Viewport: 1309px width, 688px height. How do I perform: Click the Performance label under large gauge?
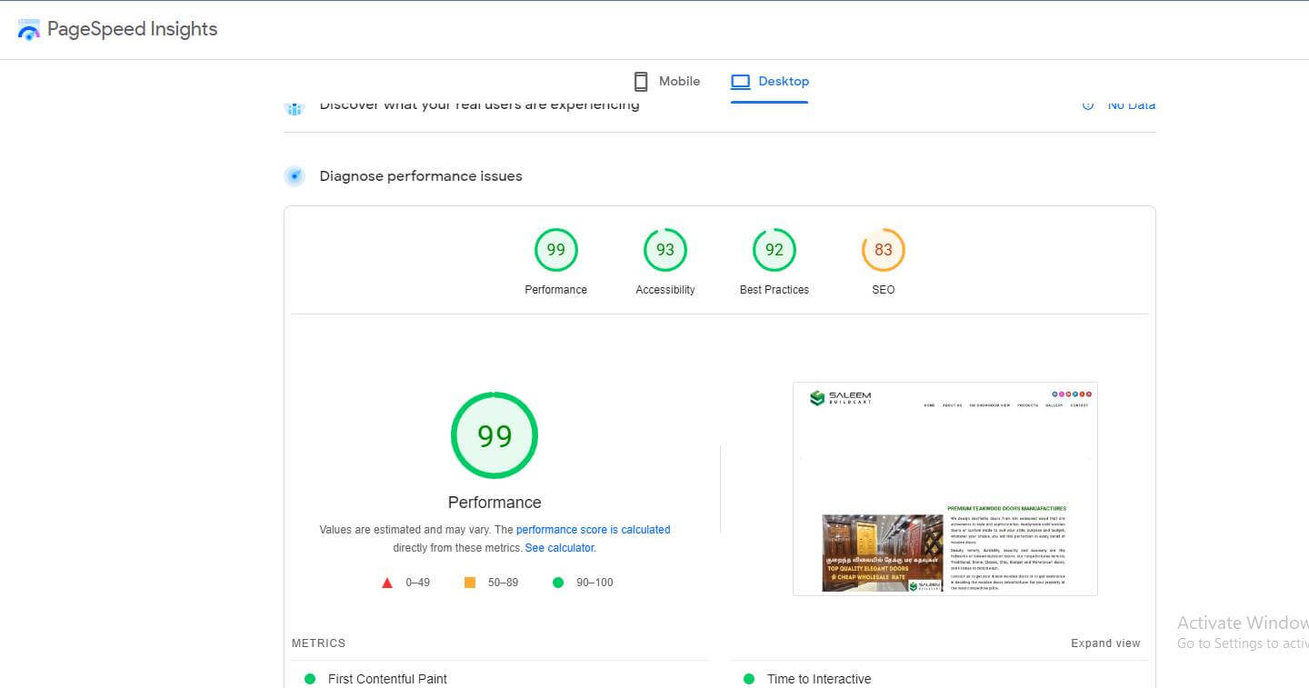[495, 503]
